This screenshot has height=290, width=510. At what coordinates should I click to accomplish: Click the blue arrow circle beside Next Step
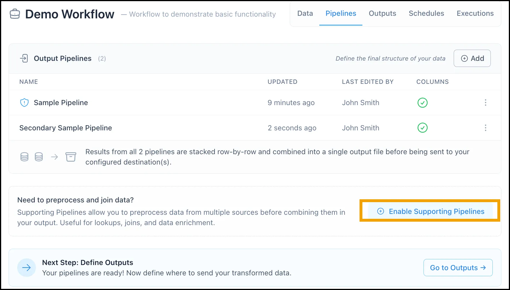(26, 268)
